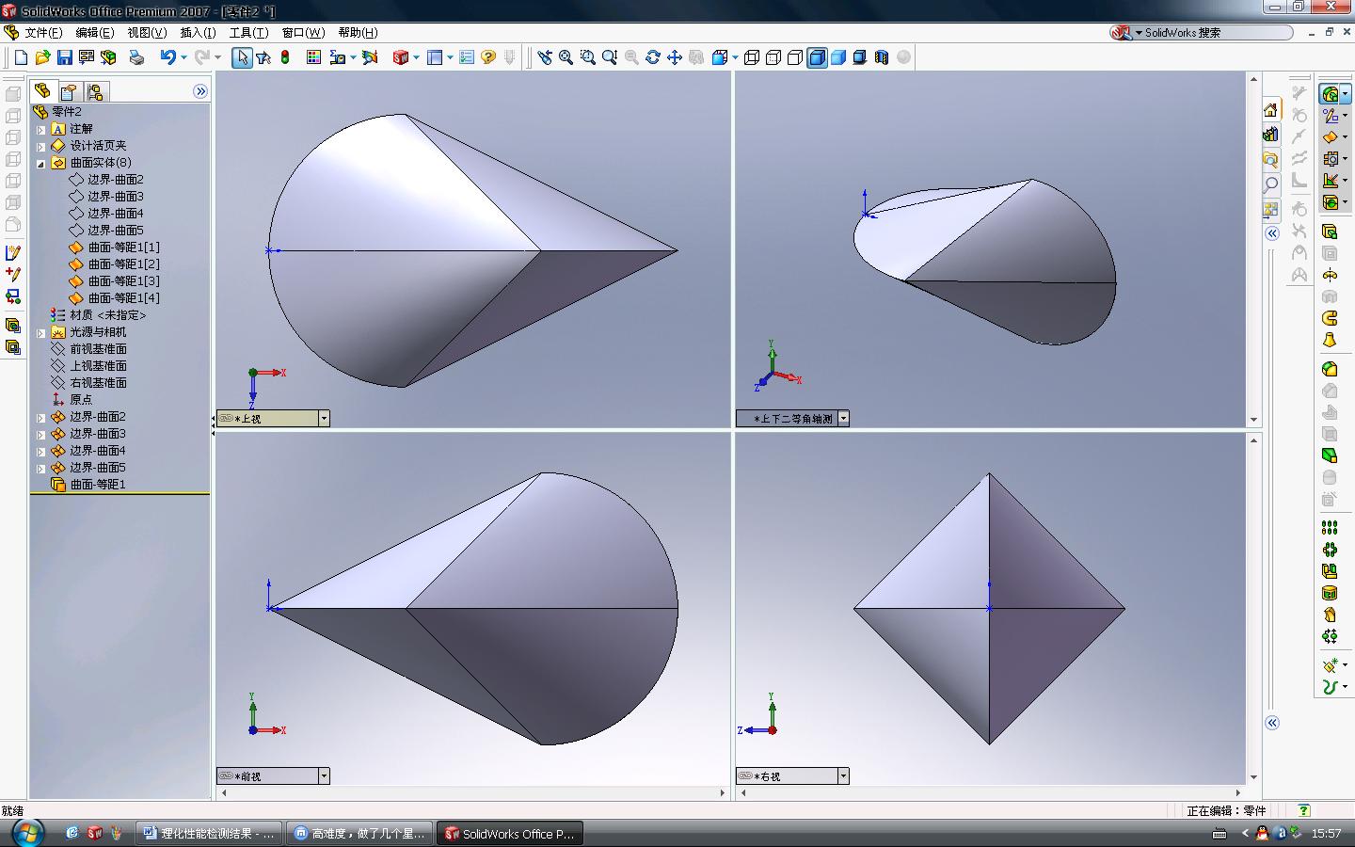Click the Swept Boss/Base feature icon
Image resolution: width=1355 pixels, height=847 pixels.
click(x=1331, y=318)
